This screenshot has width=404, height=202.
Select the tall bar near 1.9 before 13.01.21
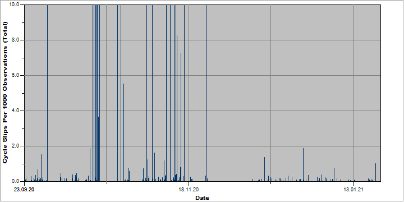click(x=303, y=164)
